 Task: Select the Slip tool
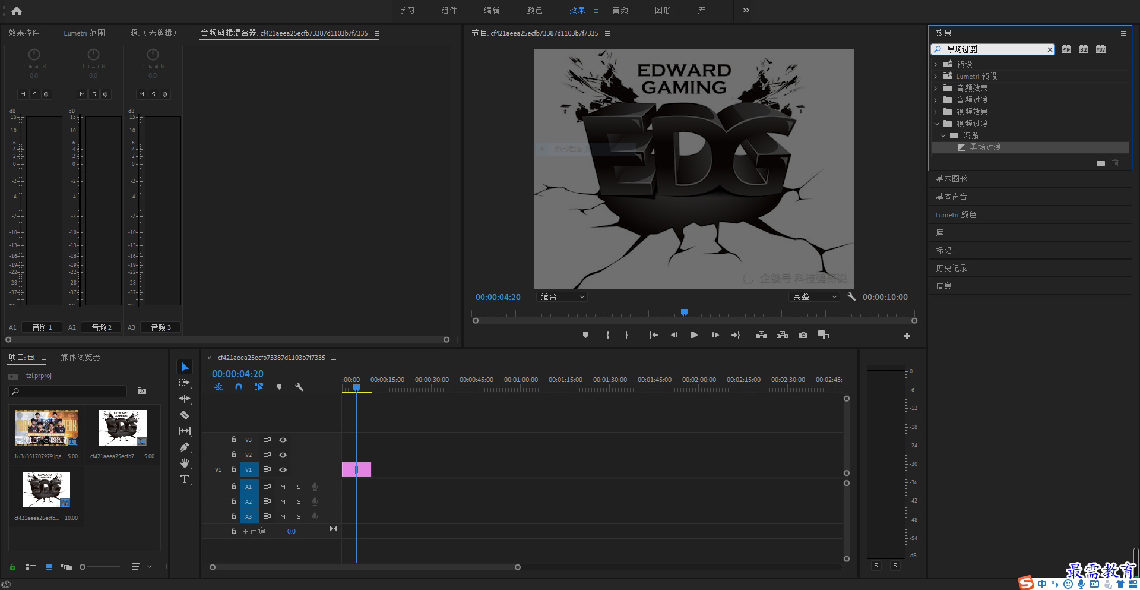(x=185, y=431)
